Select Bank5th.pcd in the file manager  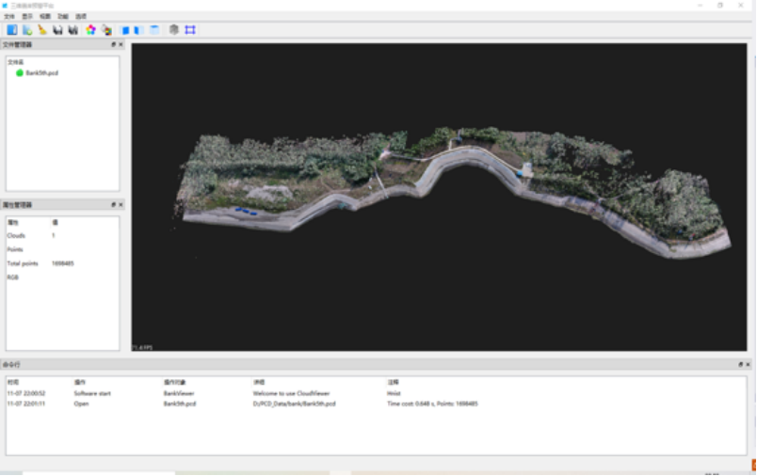(42, 72)
